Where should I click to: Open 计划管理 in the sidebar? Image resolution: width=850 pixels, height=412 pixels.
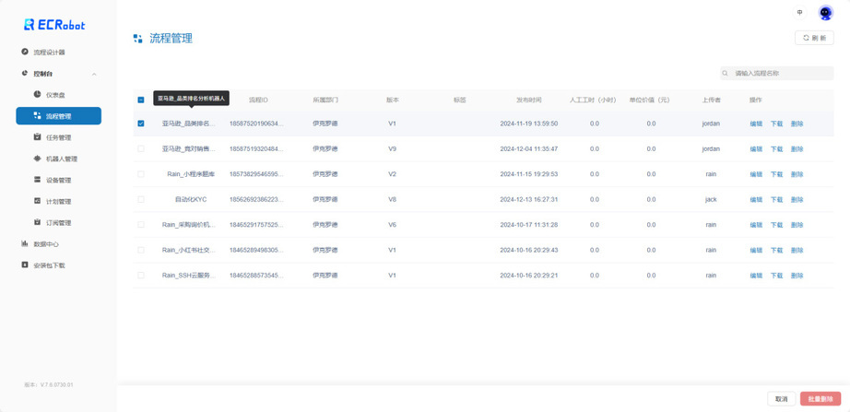tap(59, 201)
